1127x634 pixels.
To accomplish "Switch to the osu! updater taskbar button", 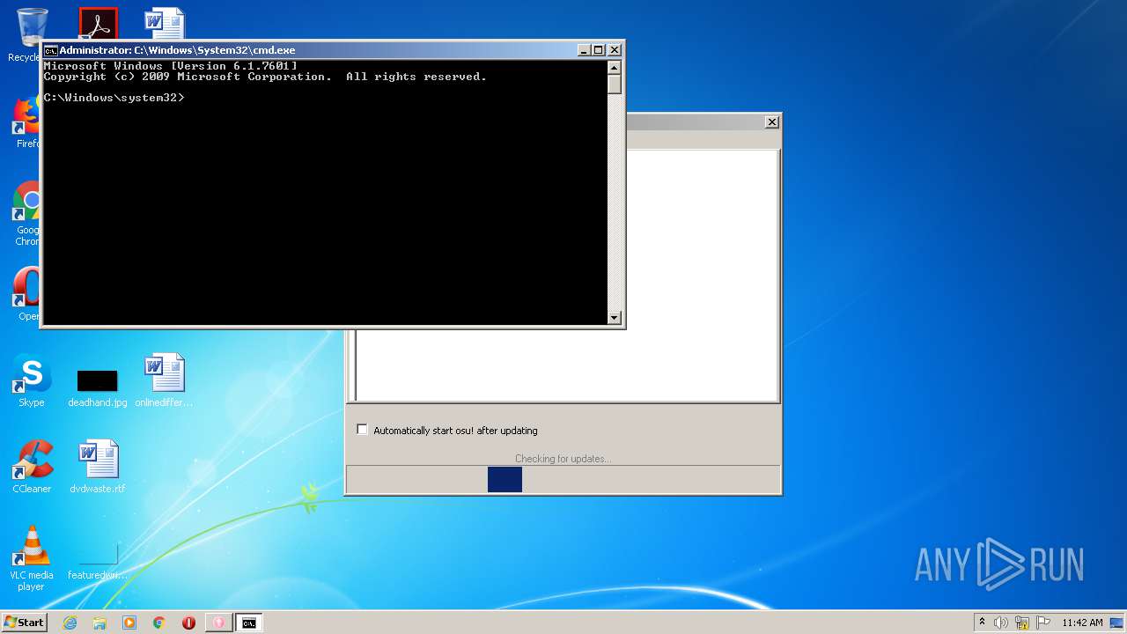I will pyautogui.click(x=218, y=623).
